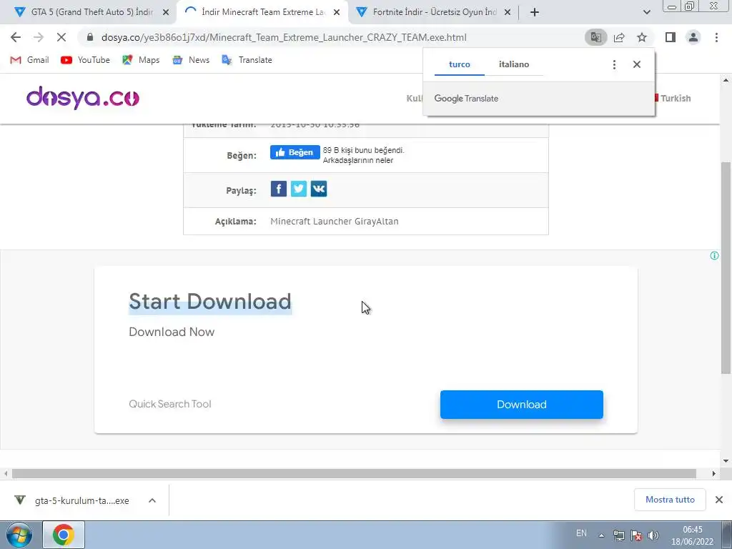Select italiano in translate popup
Viewport: 732px width, 549px height.
(x=514, y=64)
